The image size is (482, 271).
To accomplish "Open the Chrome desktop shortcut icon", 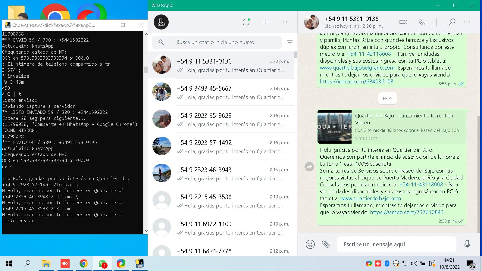I will [x=55, y=12].
